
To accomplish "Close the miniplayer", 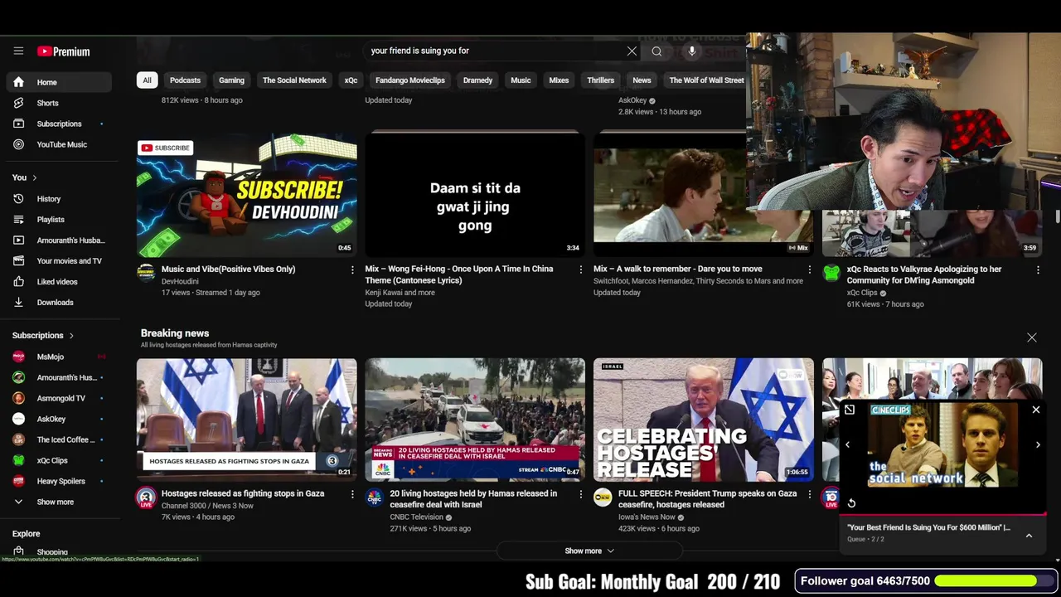I will [1035, 410].
